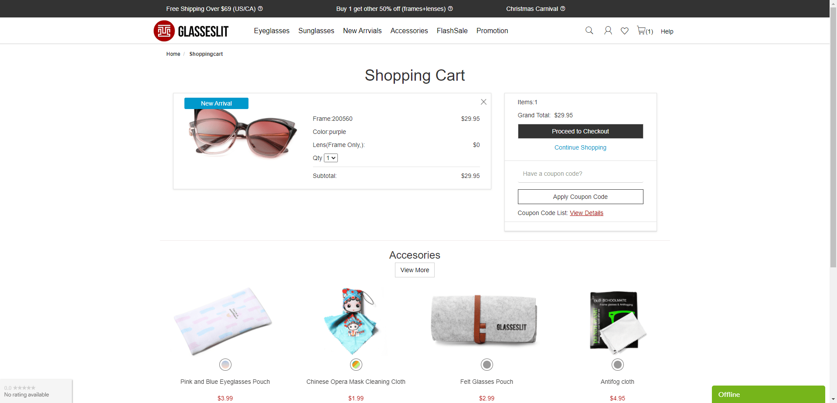The image size is (837, 403).
Task: Select the Chinese Opera Mask cloth color swatch
Action: pyautogui.click(x=356, y=365)
